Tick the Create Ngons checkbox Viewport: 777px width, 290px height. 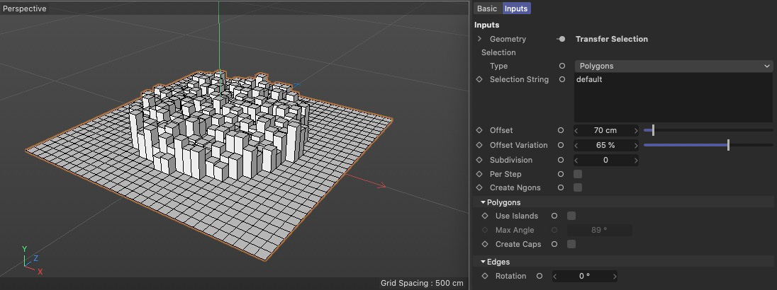pos(577,187)
